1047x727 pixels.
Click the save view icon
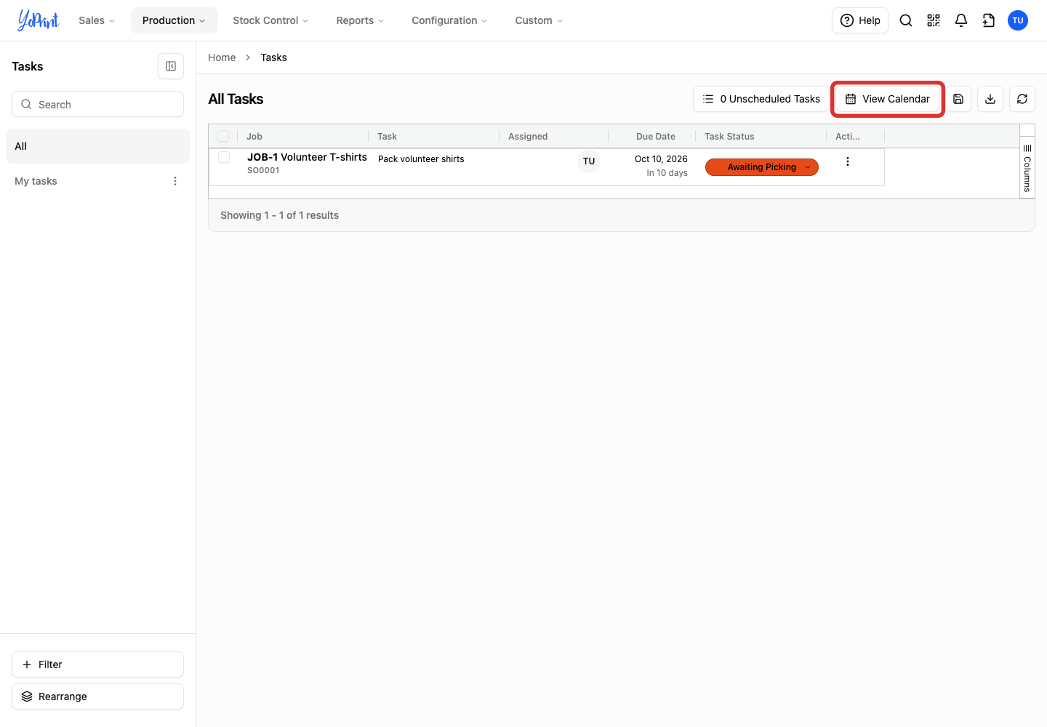point(958,99)
